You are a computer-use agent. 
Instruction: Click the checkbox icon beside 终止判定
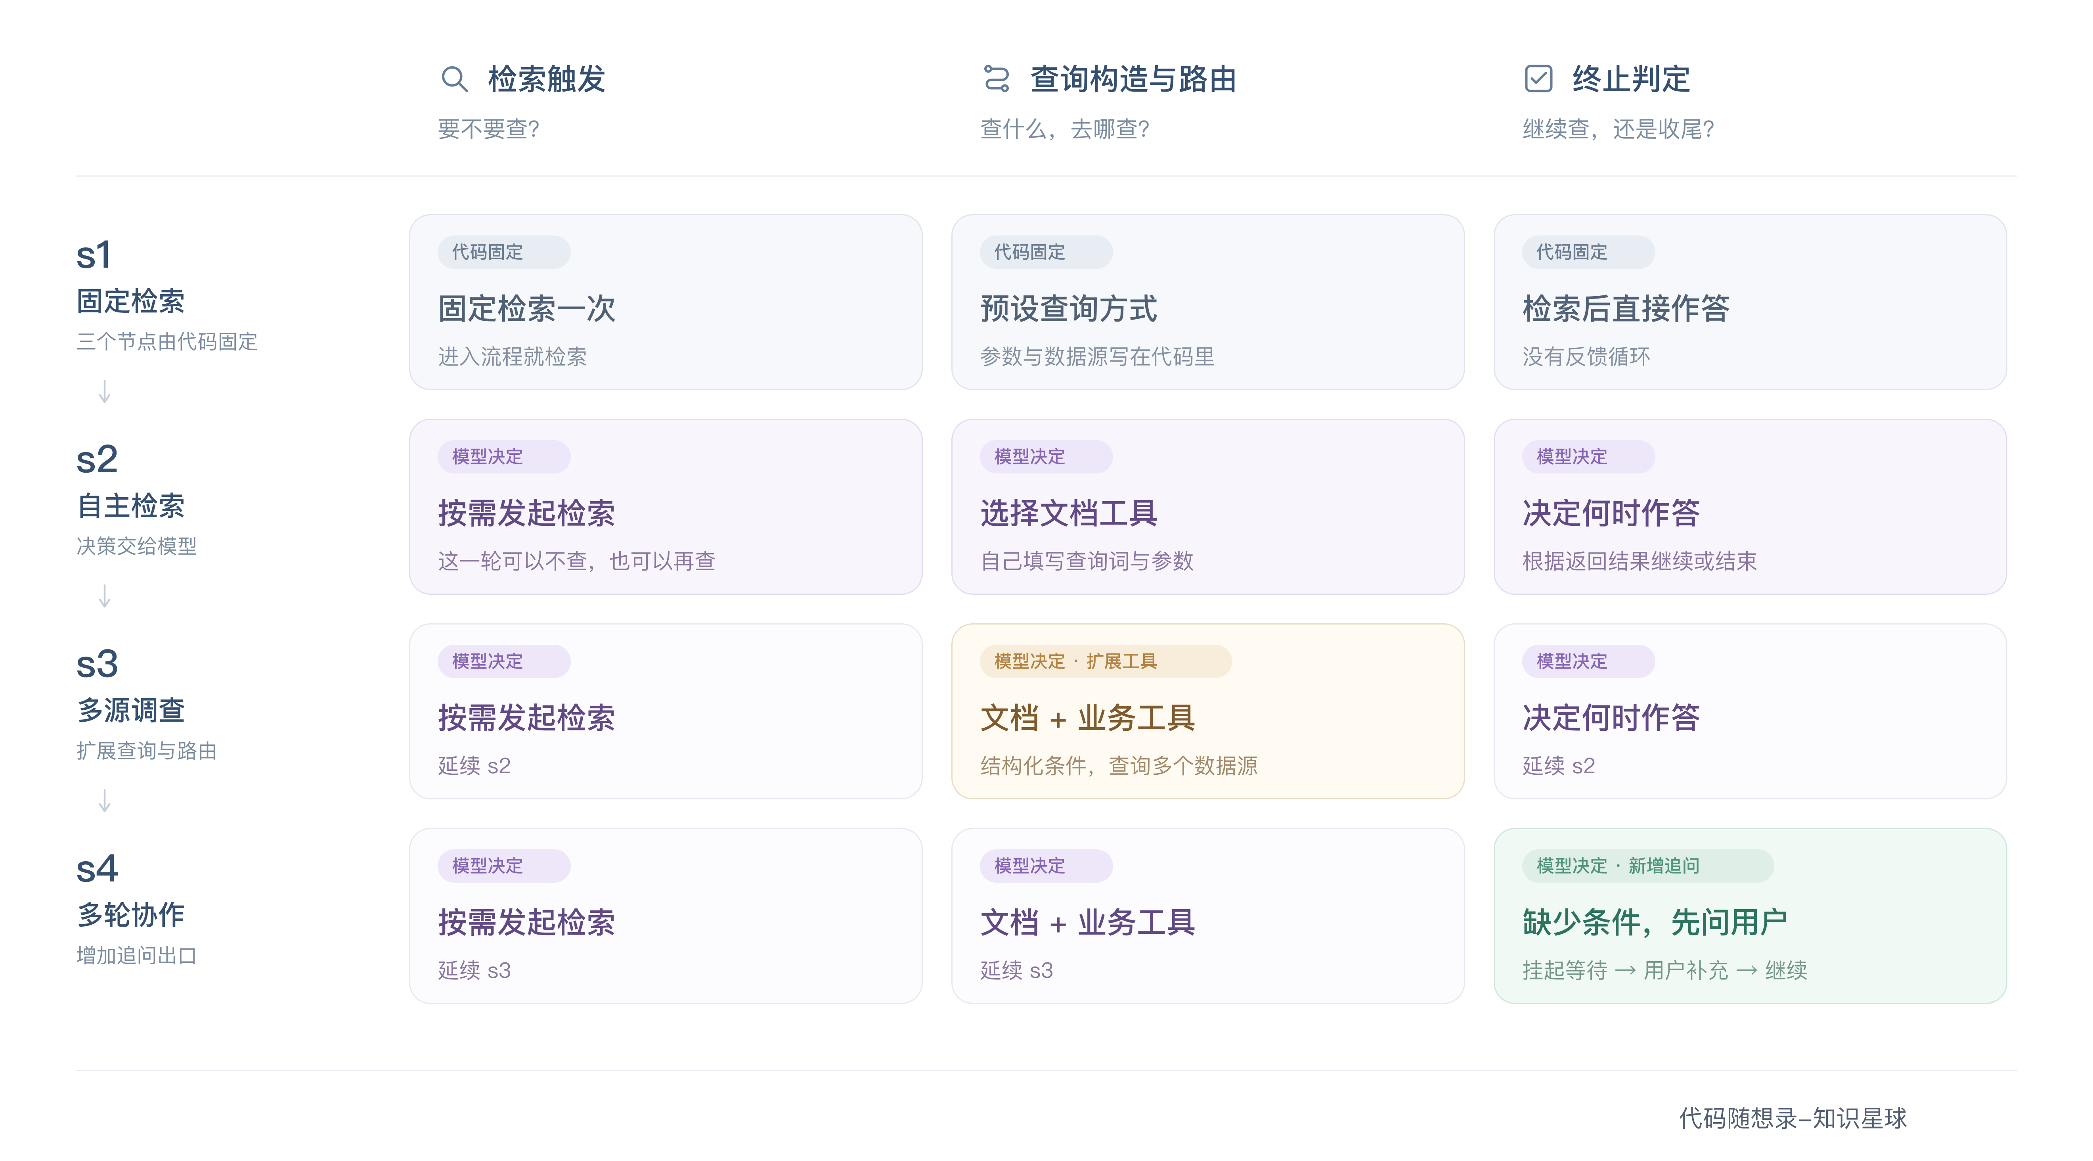click(x=1538, y=79)
